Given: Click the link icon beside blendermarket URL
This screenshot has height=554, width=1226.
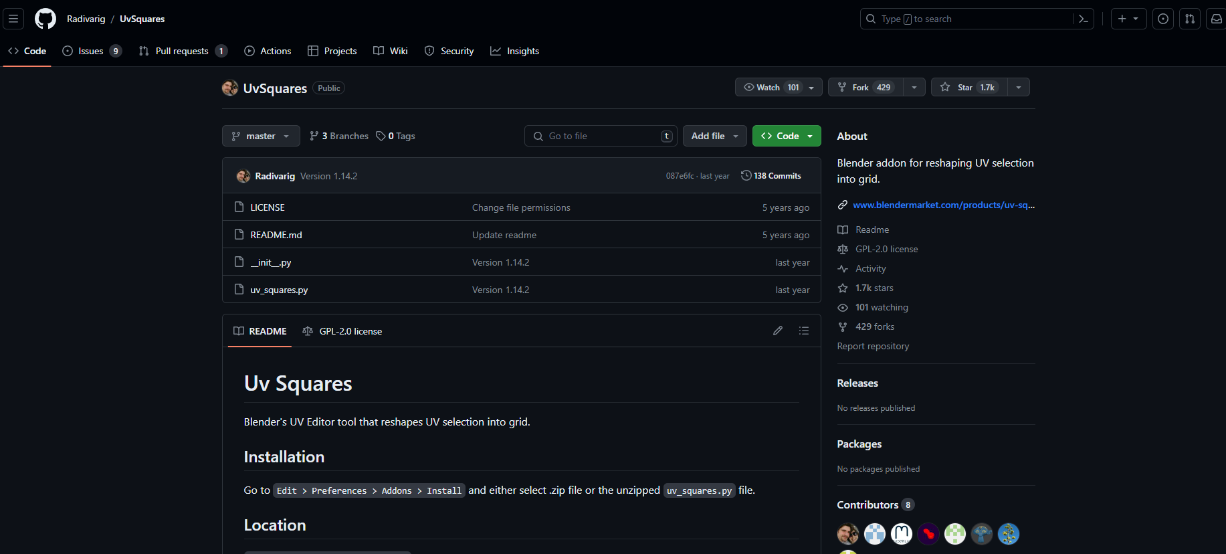Looking at the screenshot, I should [x=843, y=205].
